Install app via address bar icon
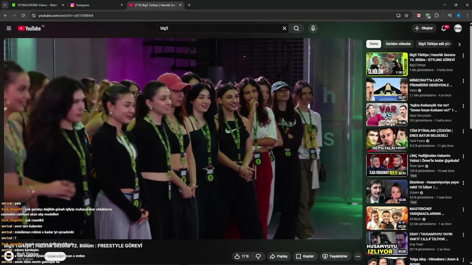This screenshot has width=472, height=265. click(398, 15)
